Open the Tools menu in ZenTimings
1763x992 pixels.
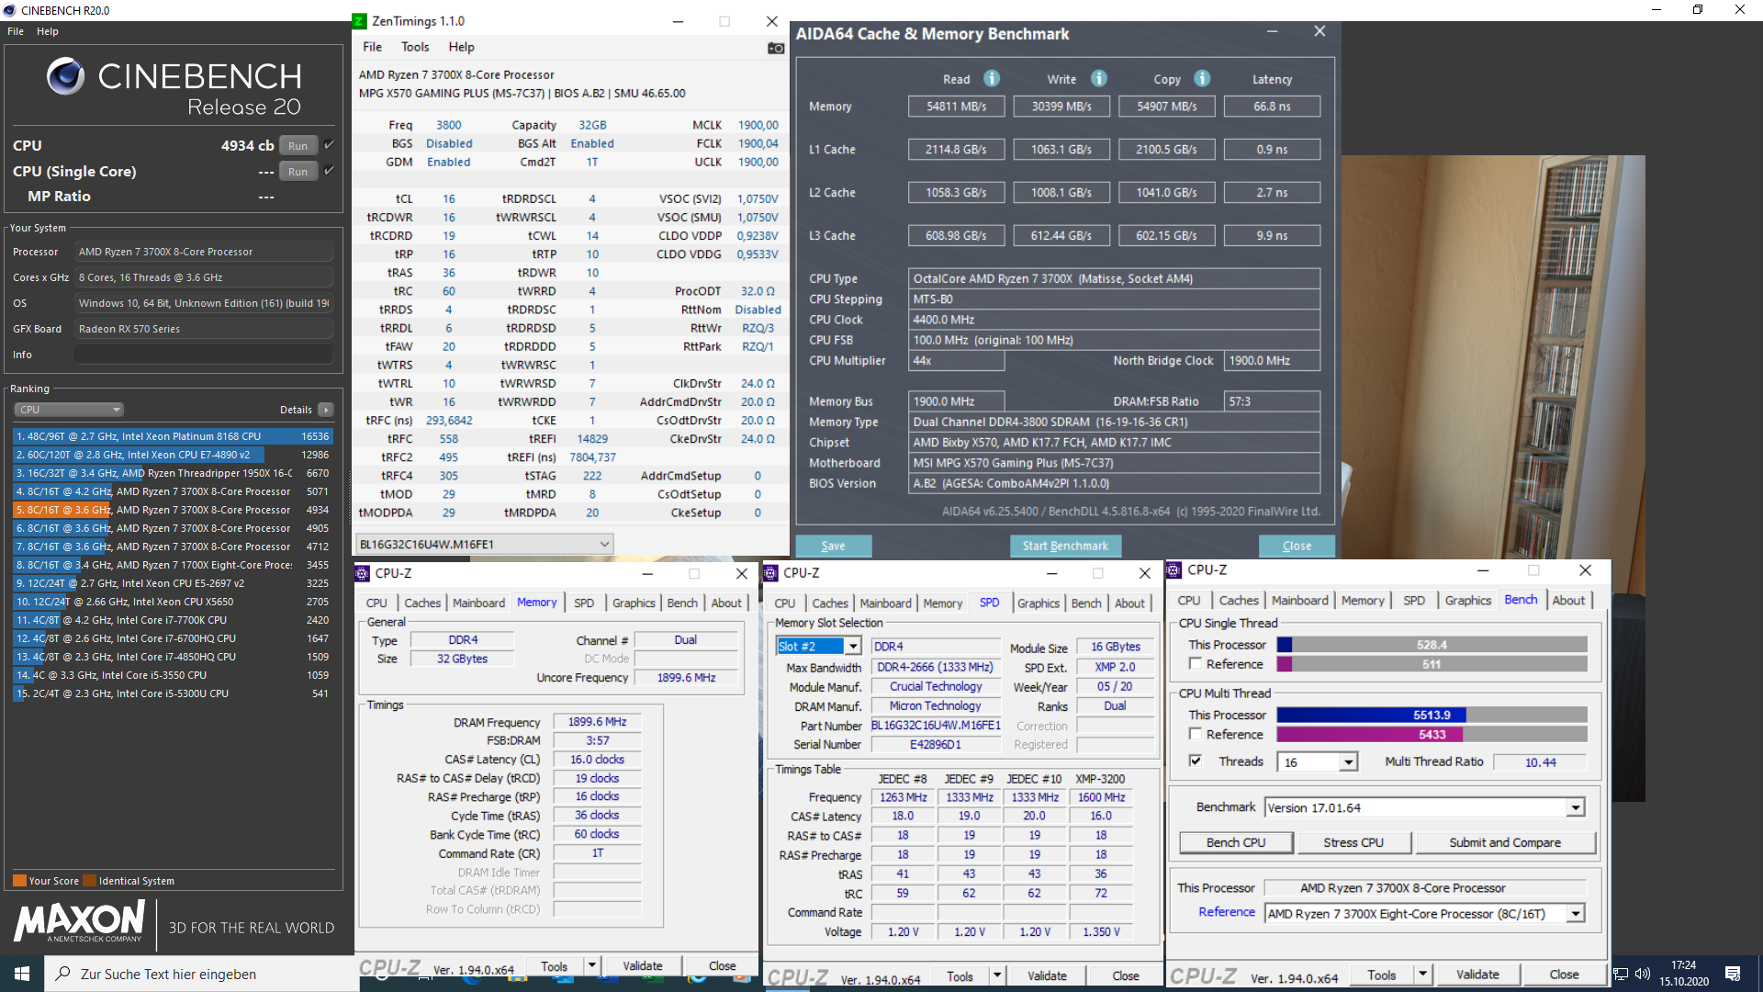click(415, 47)
